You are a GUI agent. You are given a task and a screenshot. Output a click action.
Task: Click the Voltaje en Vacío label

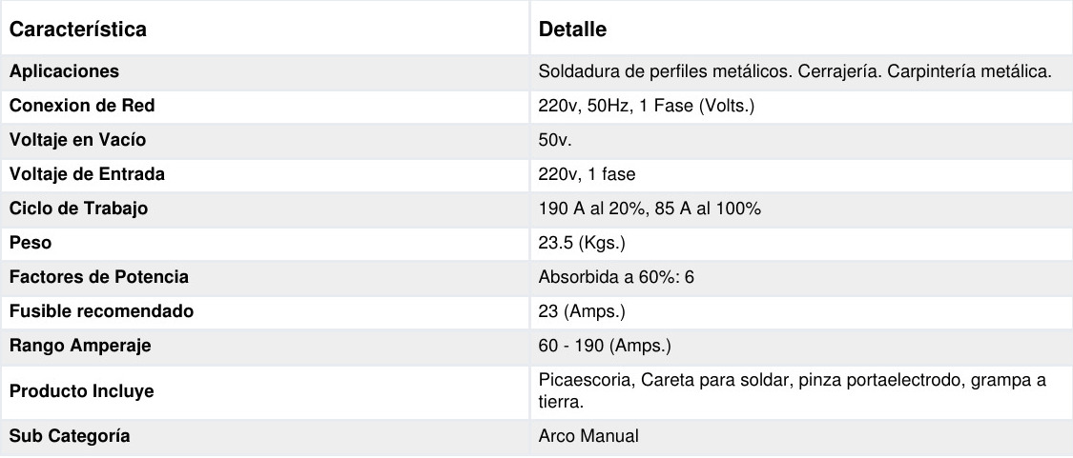(x=78, y=140)
